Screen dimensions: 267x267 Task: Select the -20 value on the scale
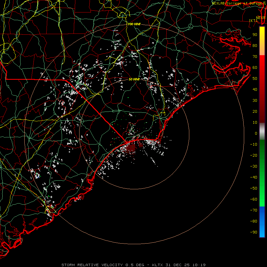254,155
